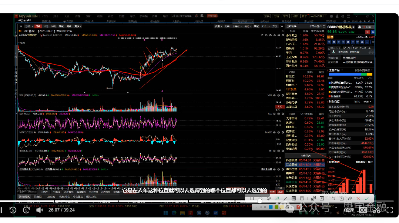Toggle the CC captions button
Image resolution: width=399 pixels, height=223 pixels.
tap(363, 210)
